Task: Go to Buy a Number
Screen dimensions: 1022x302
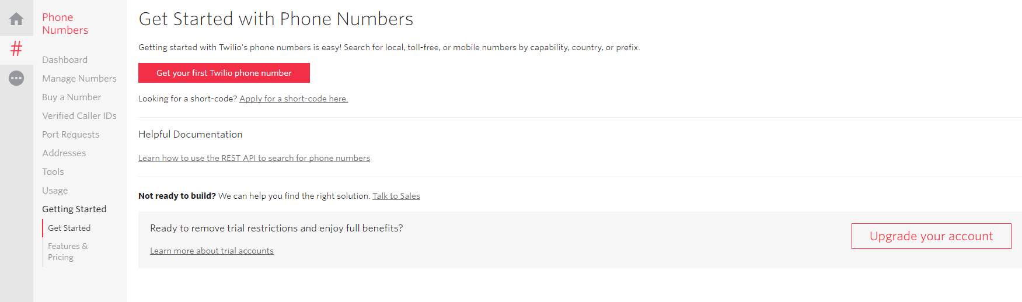Action: tap(71, 97)
